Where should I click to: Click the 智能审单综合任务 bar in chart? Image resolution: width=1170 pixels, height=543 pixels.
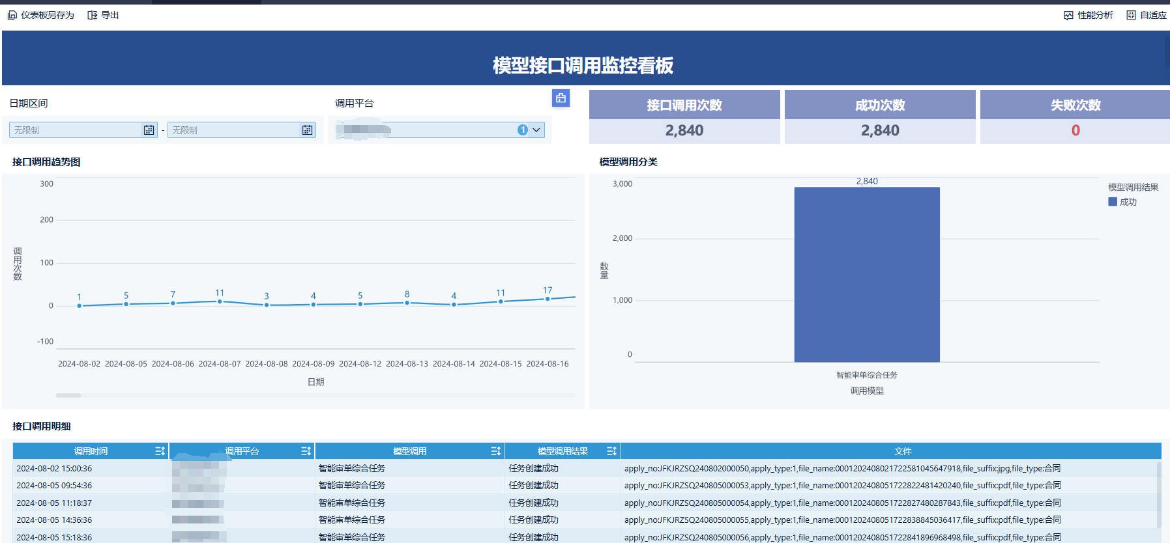[866, 274]
